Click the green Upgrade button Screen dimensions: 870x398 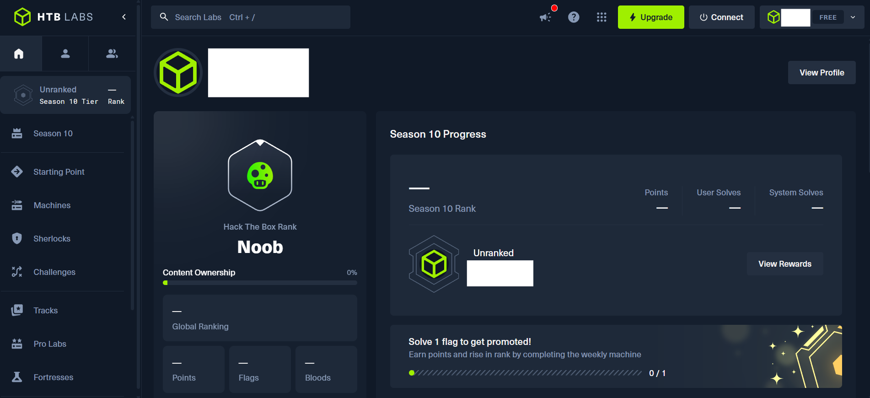point(651,17)
